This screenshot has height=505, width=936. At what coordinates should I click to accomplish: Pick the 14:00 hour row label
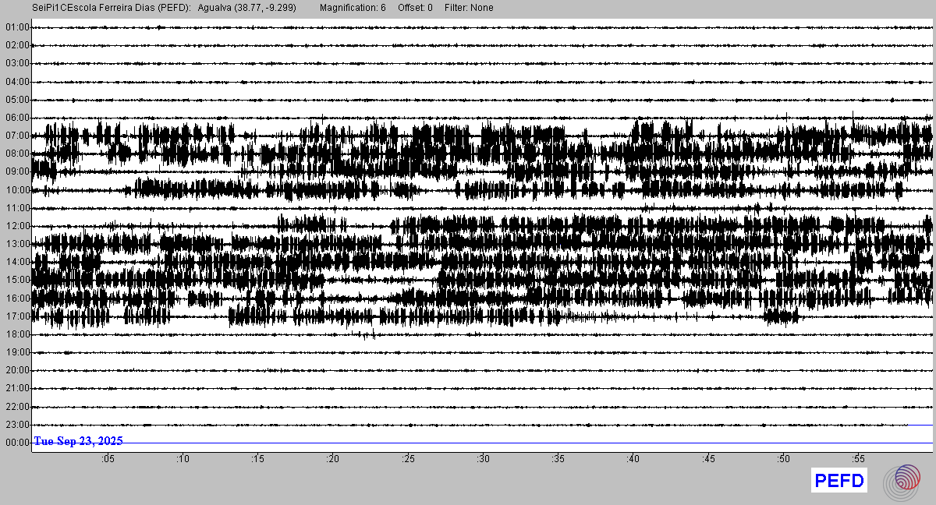[x=17, y=262]
